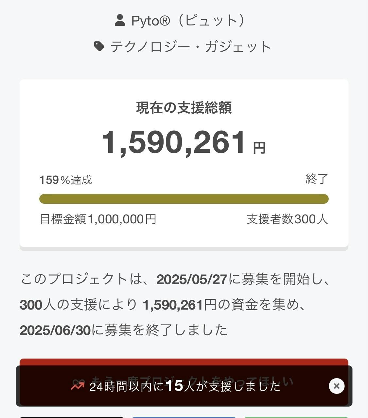368x418 pixels.
Task: Tap the bold 1,590,261円 in the summary
Action: (x=180, y=305)
